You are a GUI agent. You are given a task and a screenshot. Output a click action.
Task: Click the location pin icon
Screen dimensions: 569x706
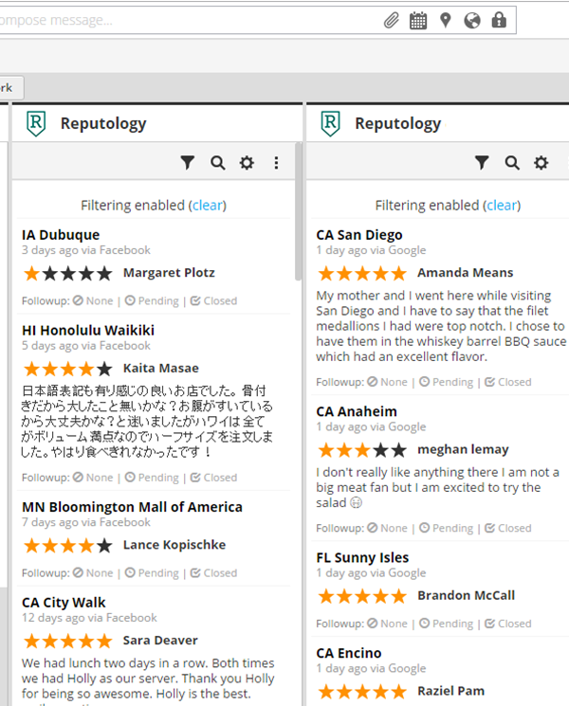(x=445, y=20)
